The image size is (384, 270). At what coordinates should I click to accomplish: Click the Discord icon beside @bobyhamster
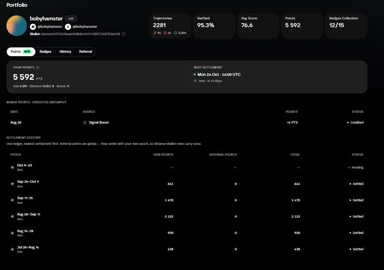point(33,27)
